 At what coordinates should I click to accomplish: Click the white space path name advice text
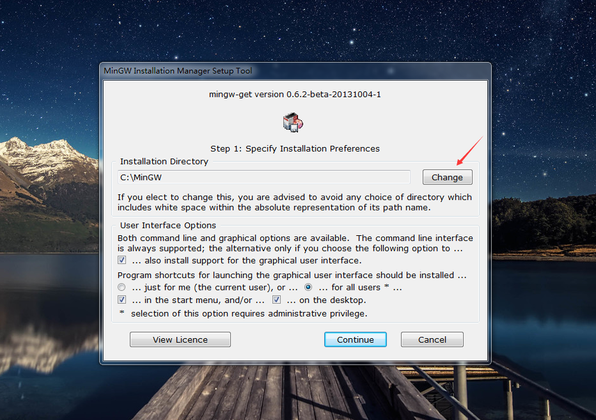(x=295, y=202)
